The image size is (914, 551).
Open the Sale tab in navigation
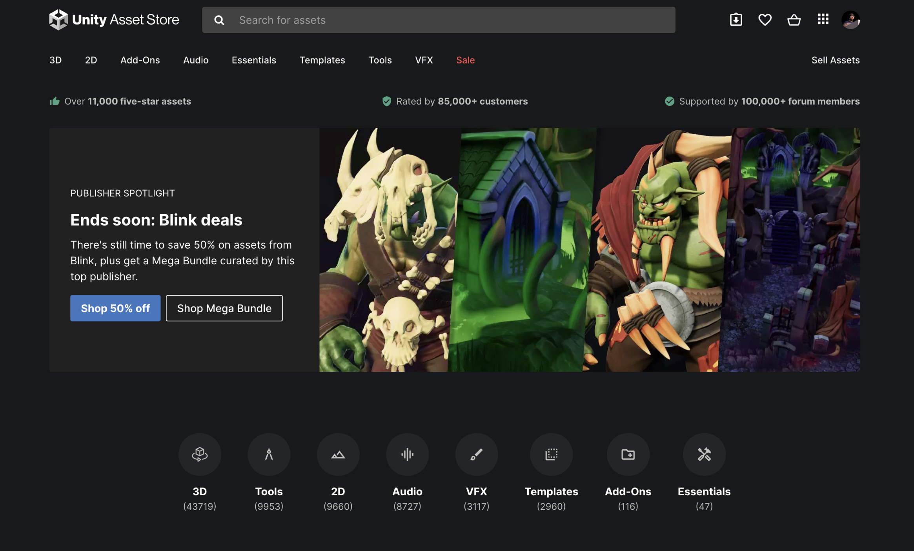(466, 59)
